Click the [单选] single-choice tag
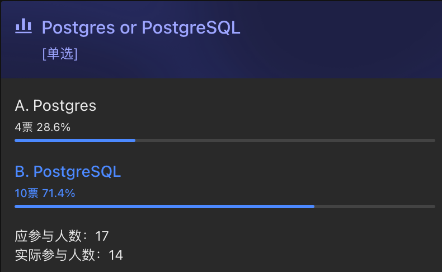Image resolution: width=442 pixels, height=272 pixels. (x=60, y=54)
